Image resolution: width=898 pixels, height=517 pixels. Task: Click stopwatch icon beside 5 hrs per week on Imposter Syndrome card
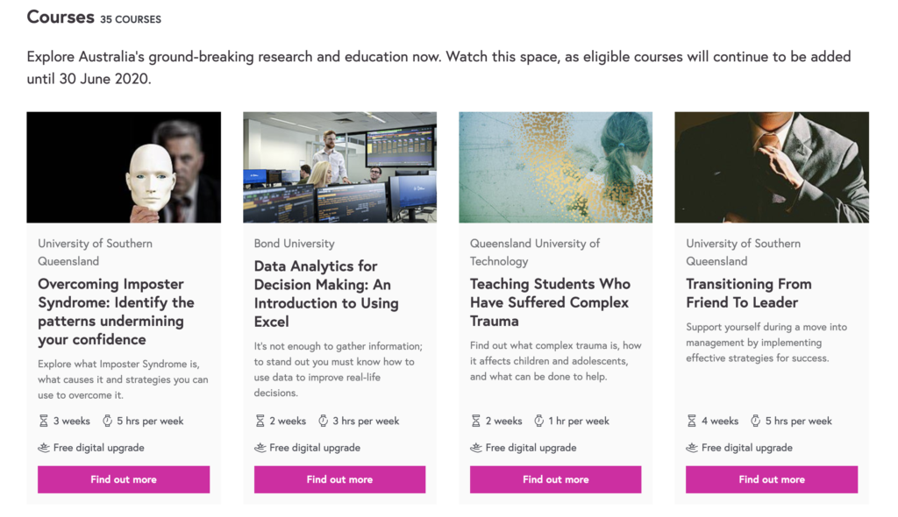[107, 421]
